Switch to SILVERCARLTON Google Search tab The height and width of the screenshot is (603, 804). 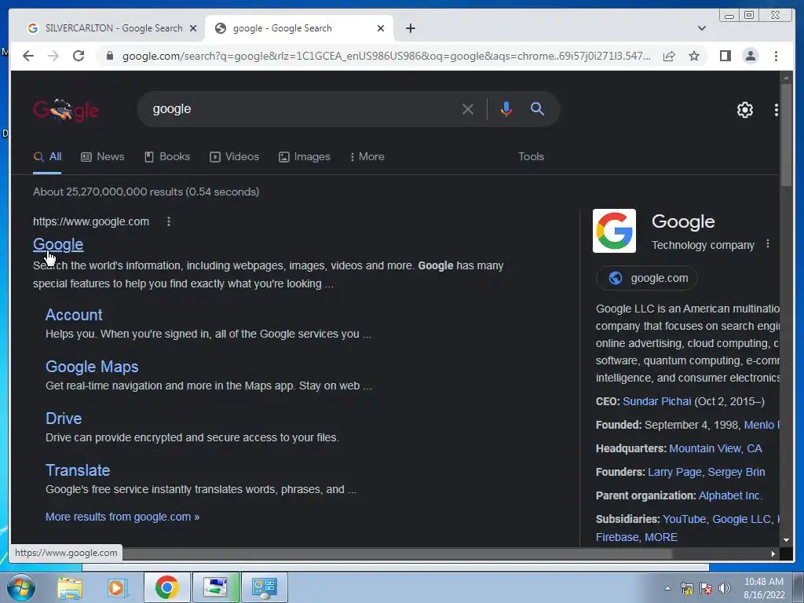(107, 28)
